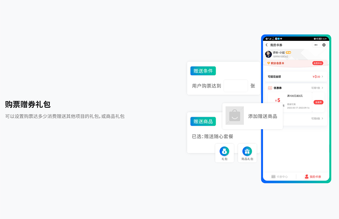
Task: Tap the user profile avatar photo
Action: tap(268, 54)
